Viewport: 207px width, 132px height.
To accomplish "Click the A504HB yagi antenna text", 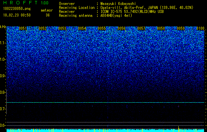I will click(x=116, y=16).
